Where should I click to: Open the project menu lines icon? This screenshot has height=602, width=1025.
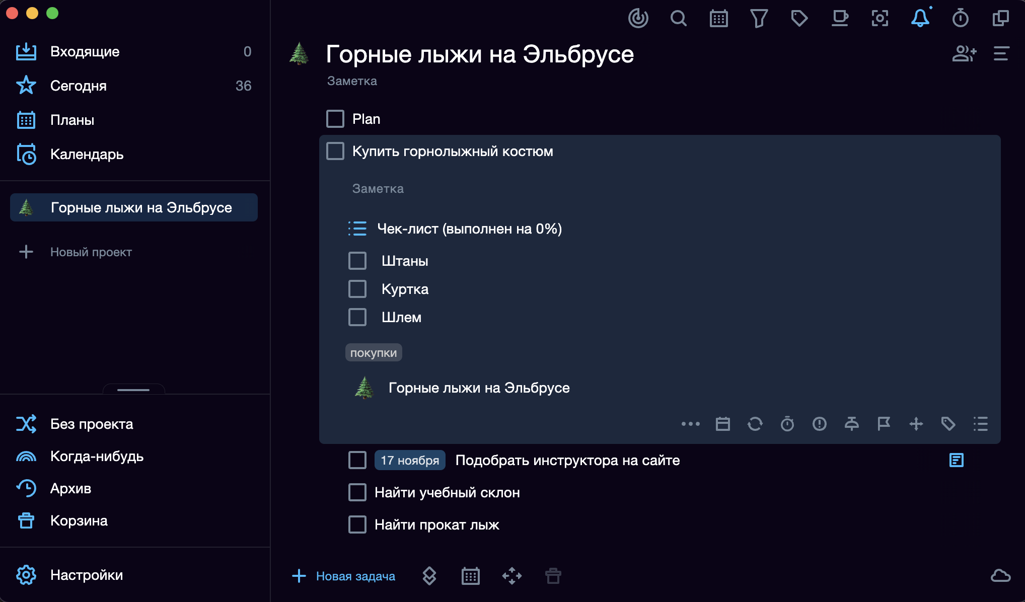tap(1001, 53)
